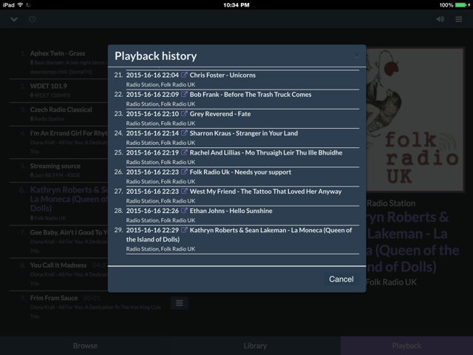This screenshot has width=473, height=355.
Task: Tap the 10:34 PM status bar clock
Action: [236, 5]
